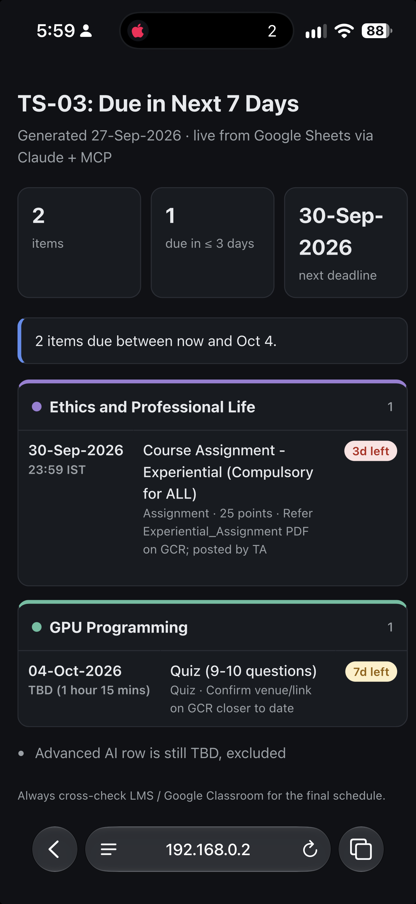Tap the cellular signal bars icon
Viewport: 416px width, 904px height.
point(316,31)
